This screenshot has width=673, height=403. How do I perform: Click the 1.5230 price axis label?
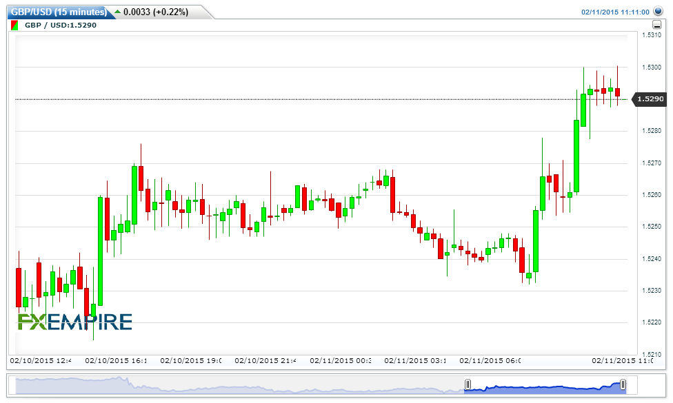click(651, 290)
